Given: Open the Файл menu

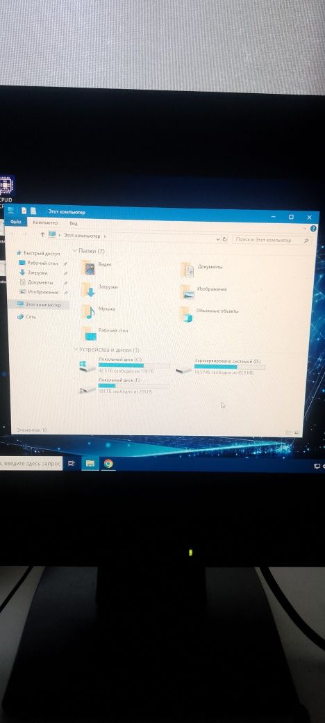Looking at the screenshot, I should 16,221.
